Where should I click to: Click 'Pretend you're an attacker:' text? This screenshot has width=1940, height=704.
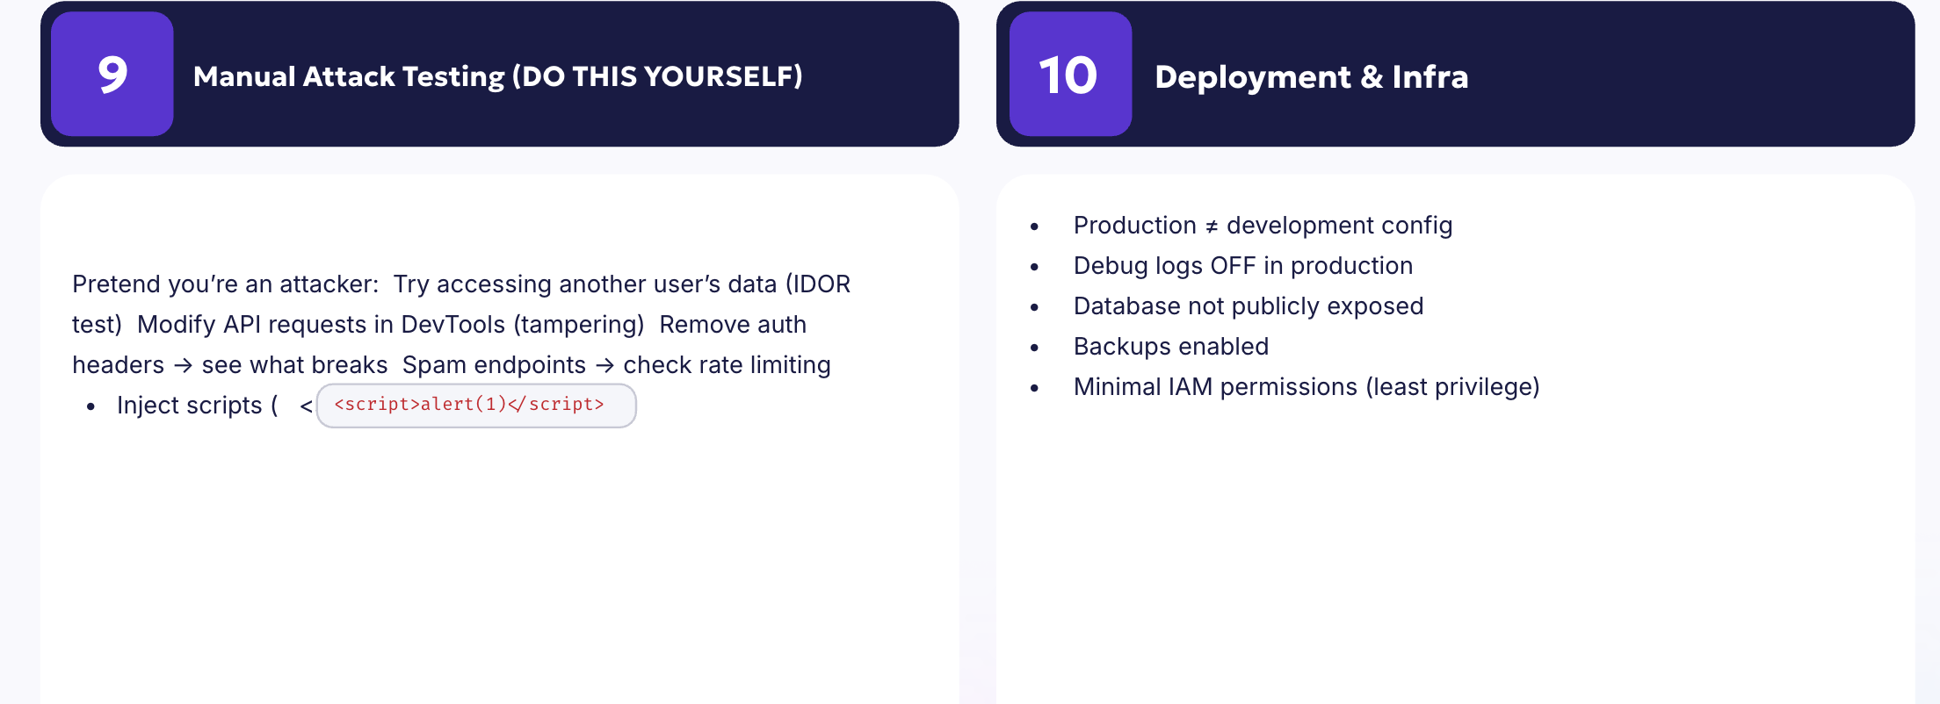coord(226,284)
